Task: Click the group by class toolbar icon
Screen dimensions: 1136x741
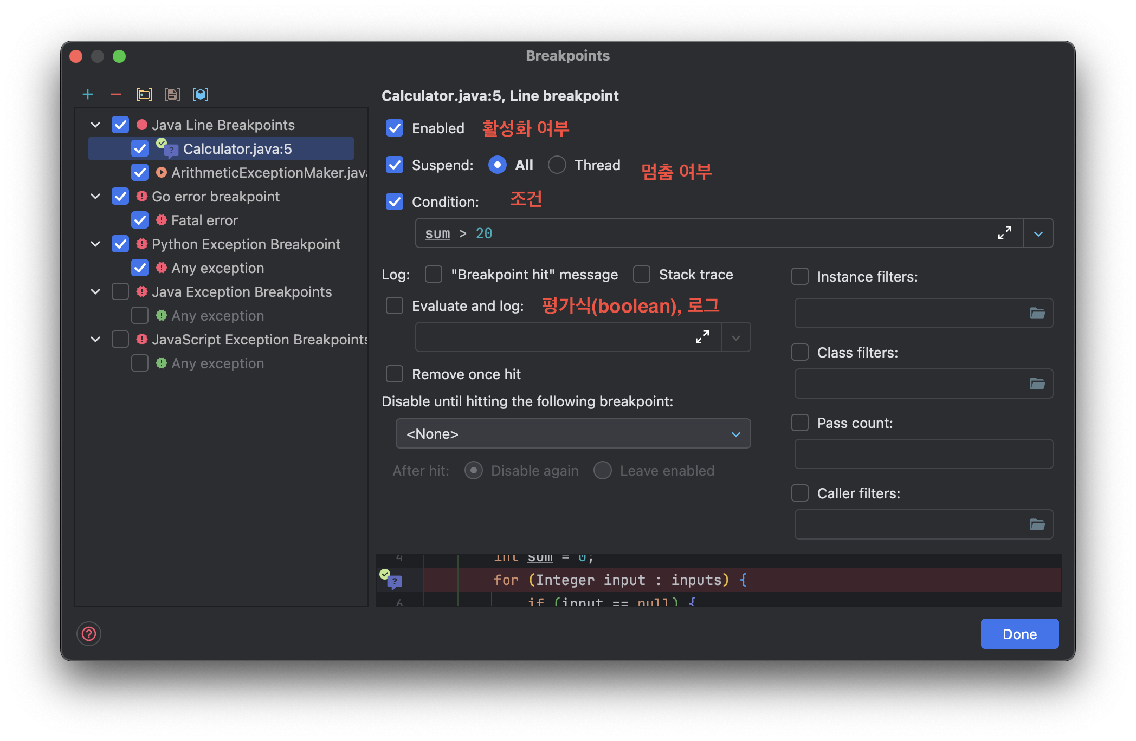Action: coord(201,94)
